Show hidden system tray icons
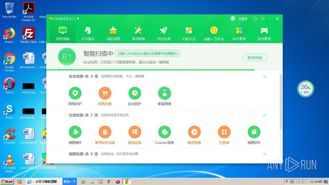The width and height of the screenshot is (329, 185). click(x=286, y=182)
